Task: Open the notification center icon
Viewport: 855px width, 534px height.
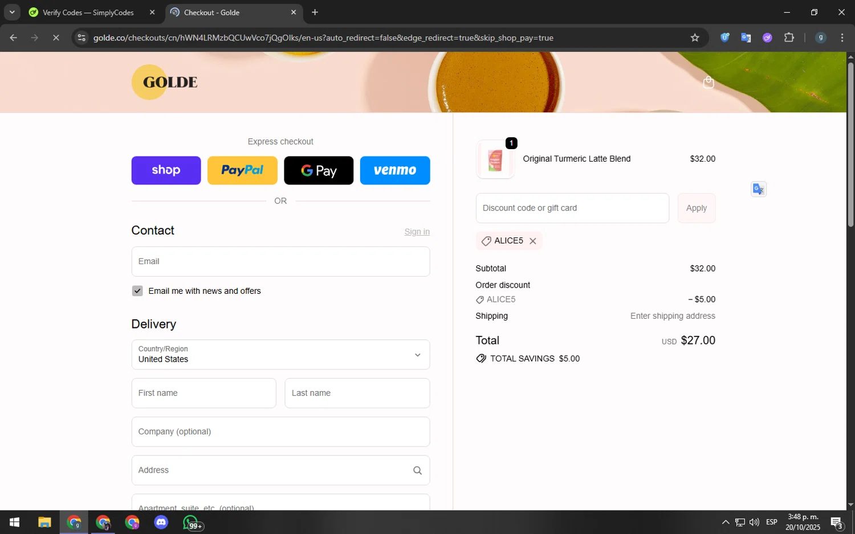Action: pyautogui.click(x=837, y=522)
